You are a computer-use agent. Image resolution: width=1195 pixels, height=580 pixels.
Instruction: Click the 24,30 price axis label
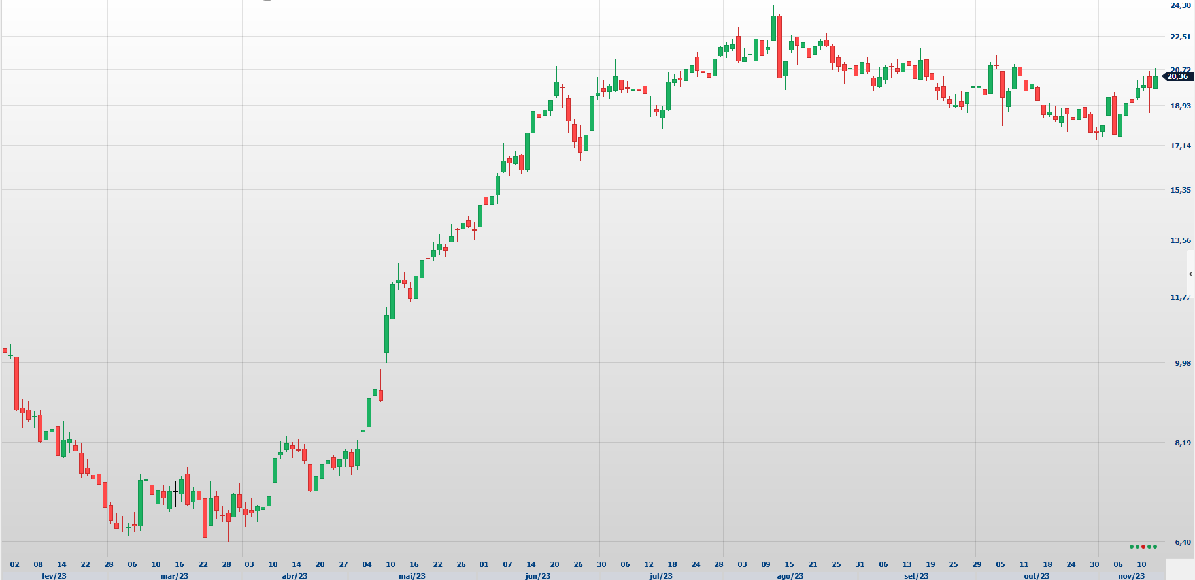[x=1180, y=5]
